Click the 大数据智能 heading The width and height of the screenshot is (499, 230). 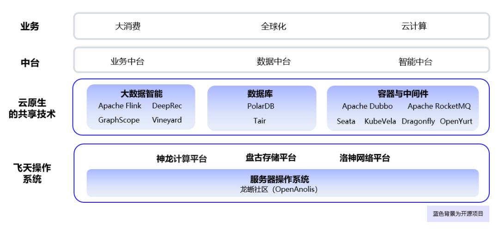pyautogui.click(x=141, y=94)
